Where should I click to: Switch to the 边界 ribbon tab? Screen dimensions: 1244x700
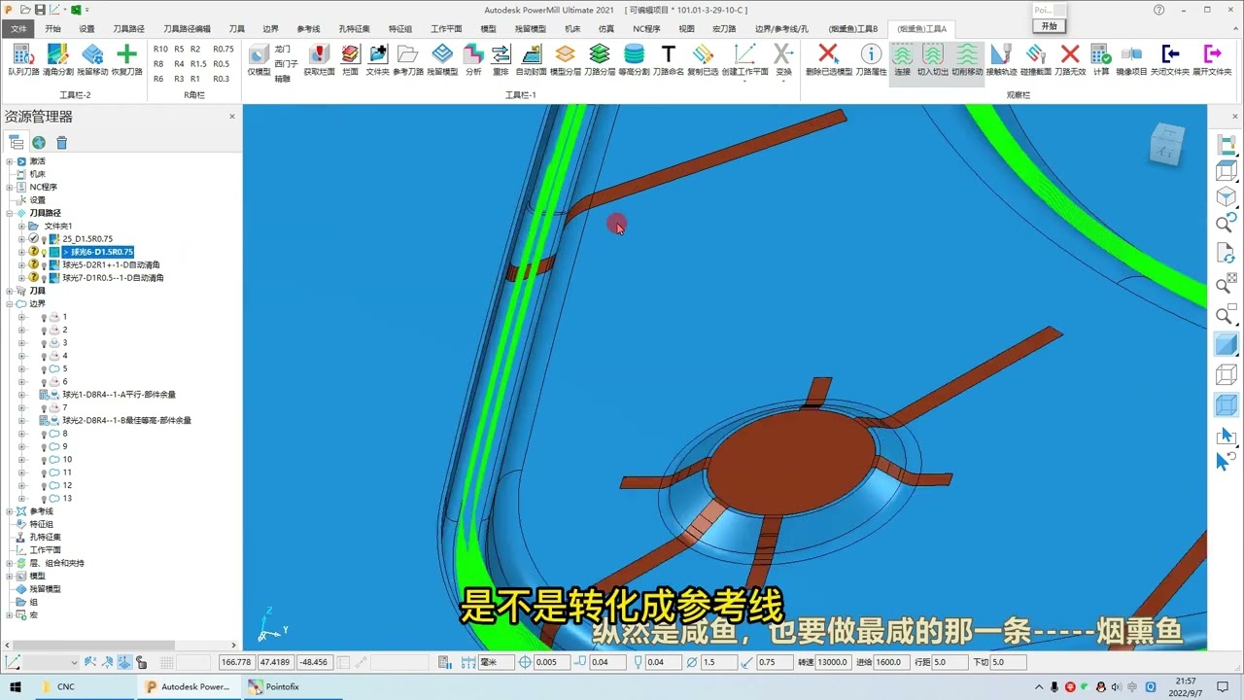270,29
